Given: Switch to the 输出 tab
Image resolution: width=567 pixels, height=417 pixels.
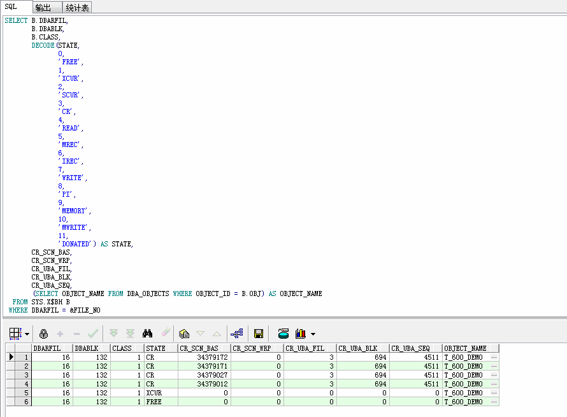Looking at the screenshot, I should pyautogui.click(x=43, y=8).
